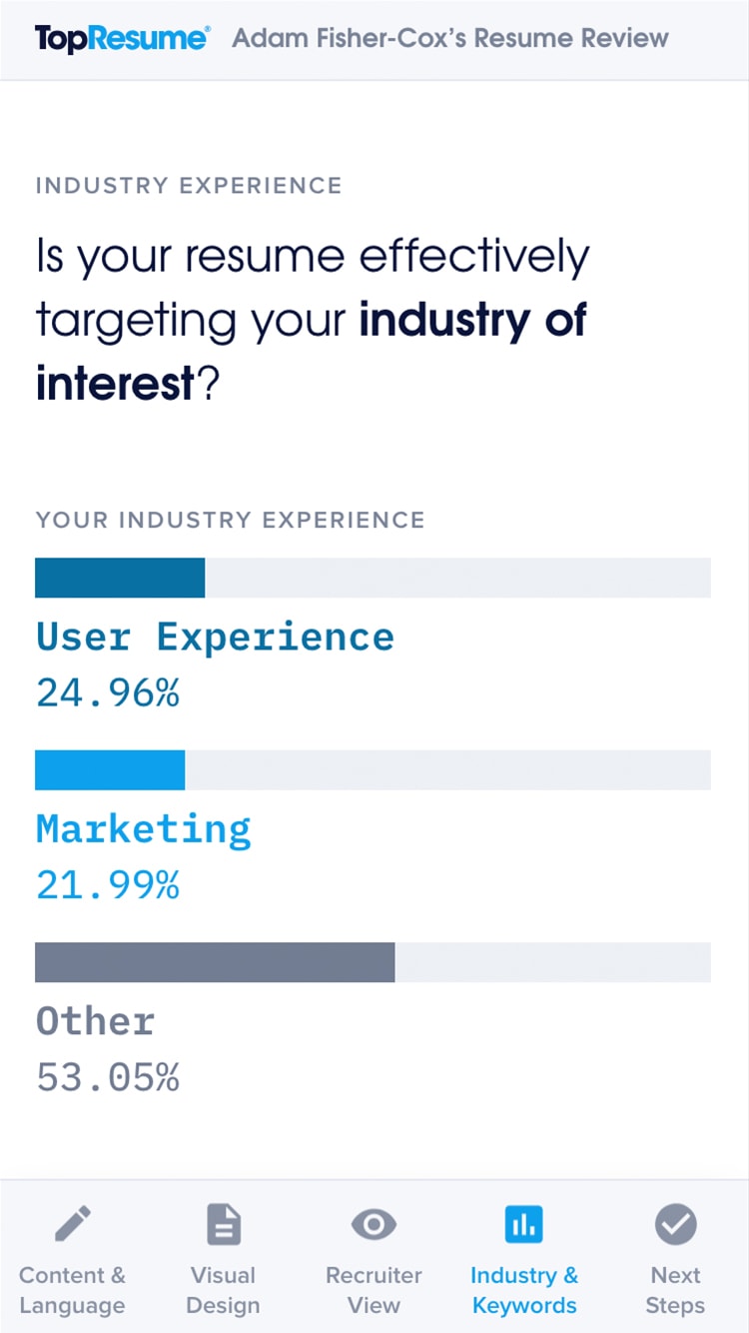Select the Marketing industry label
The image size is (749, 1333).
(x=143, y=829)
